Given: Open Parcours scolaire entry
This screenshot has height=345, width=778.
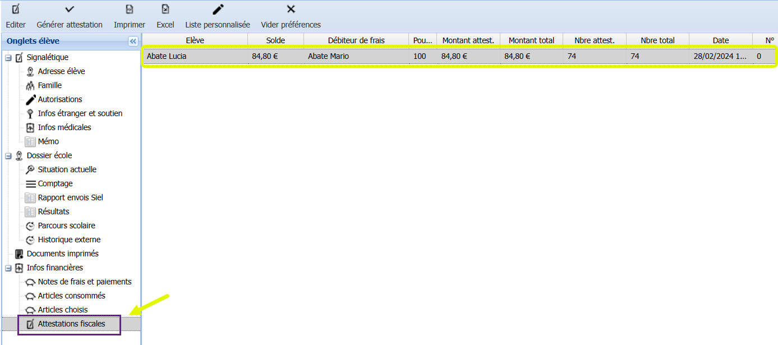Looking at the screenshot, I should pos(66,226).
